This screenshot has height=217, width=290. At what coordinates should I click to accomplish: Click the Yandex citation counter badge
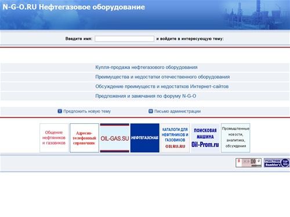click(x=248, y=163)
